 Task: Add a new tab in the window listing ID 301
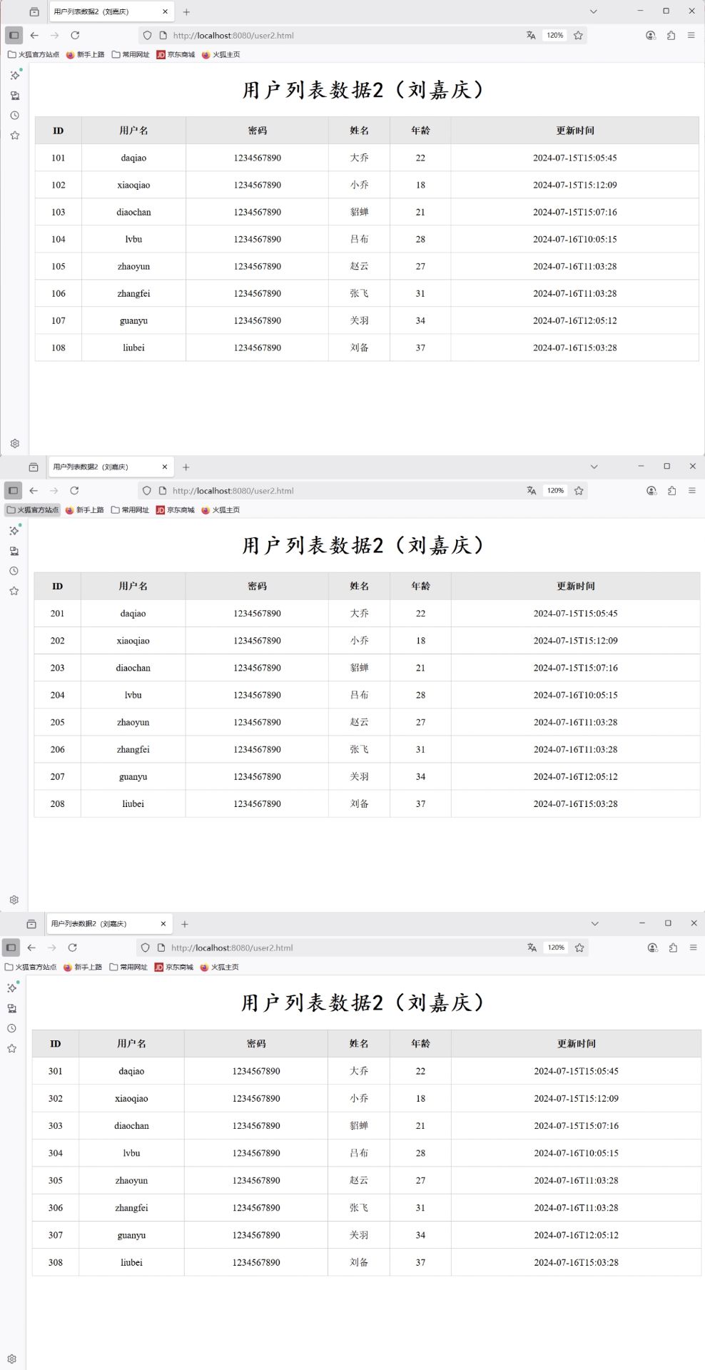(185, 924)
